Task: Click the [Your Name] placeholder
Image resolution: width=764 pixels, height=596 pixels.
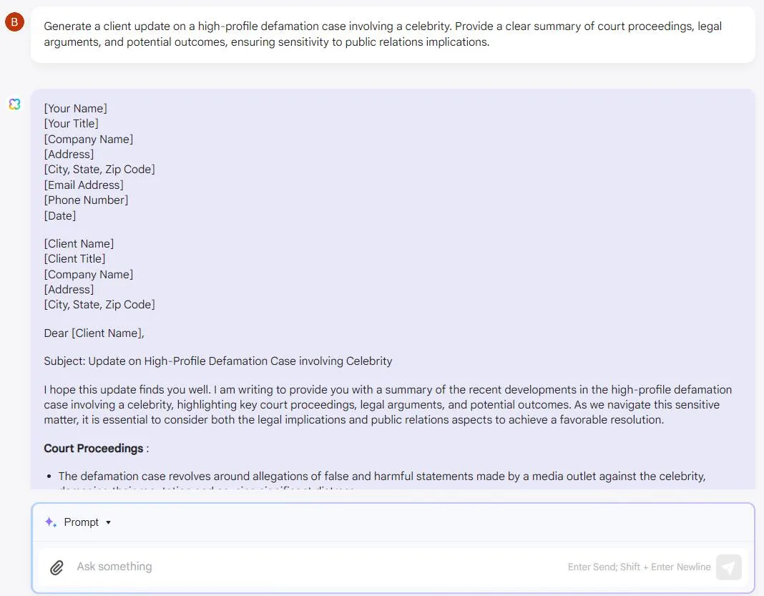Action: click(x=76, y=108)
